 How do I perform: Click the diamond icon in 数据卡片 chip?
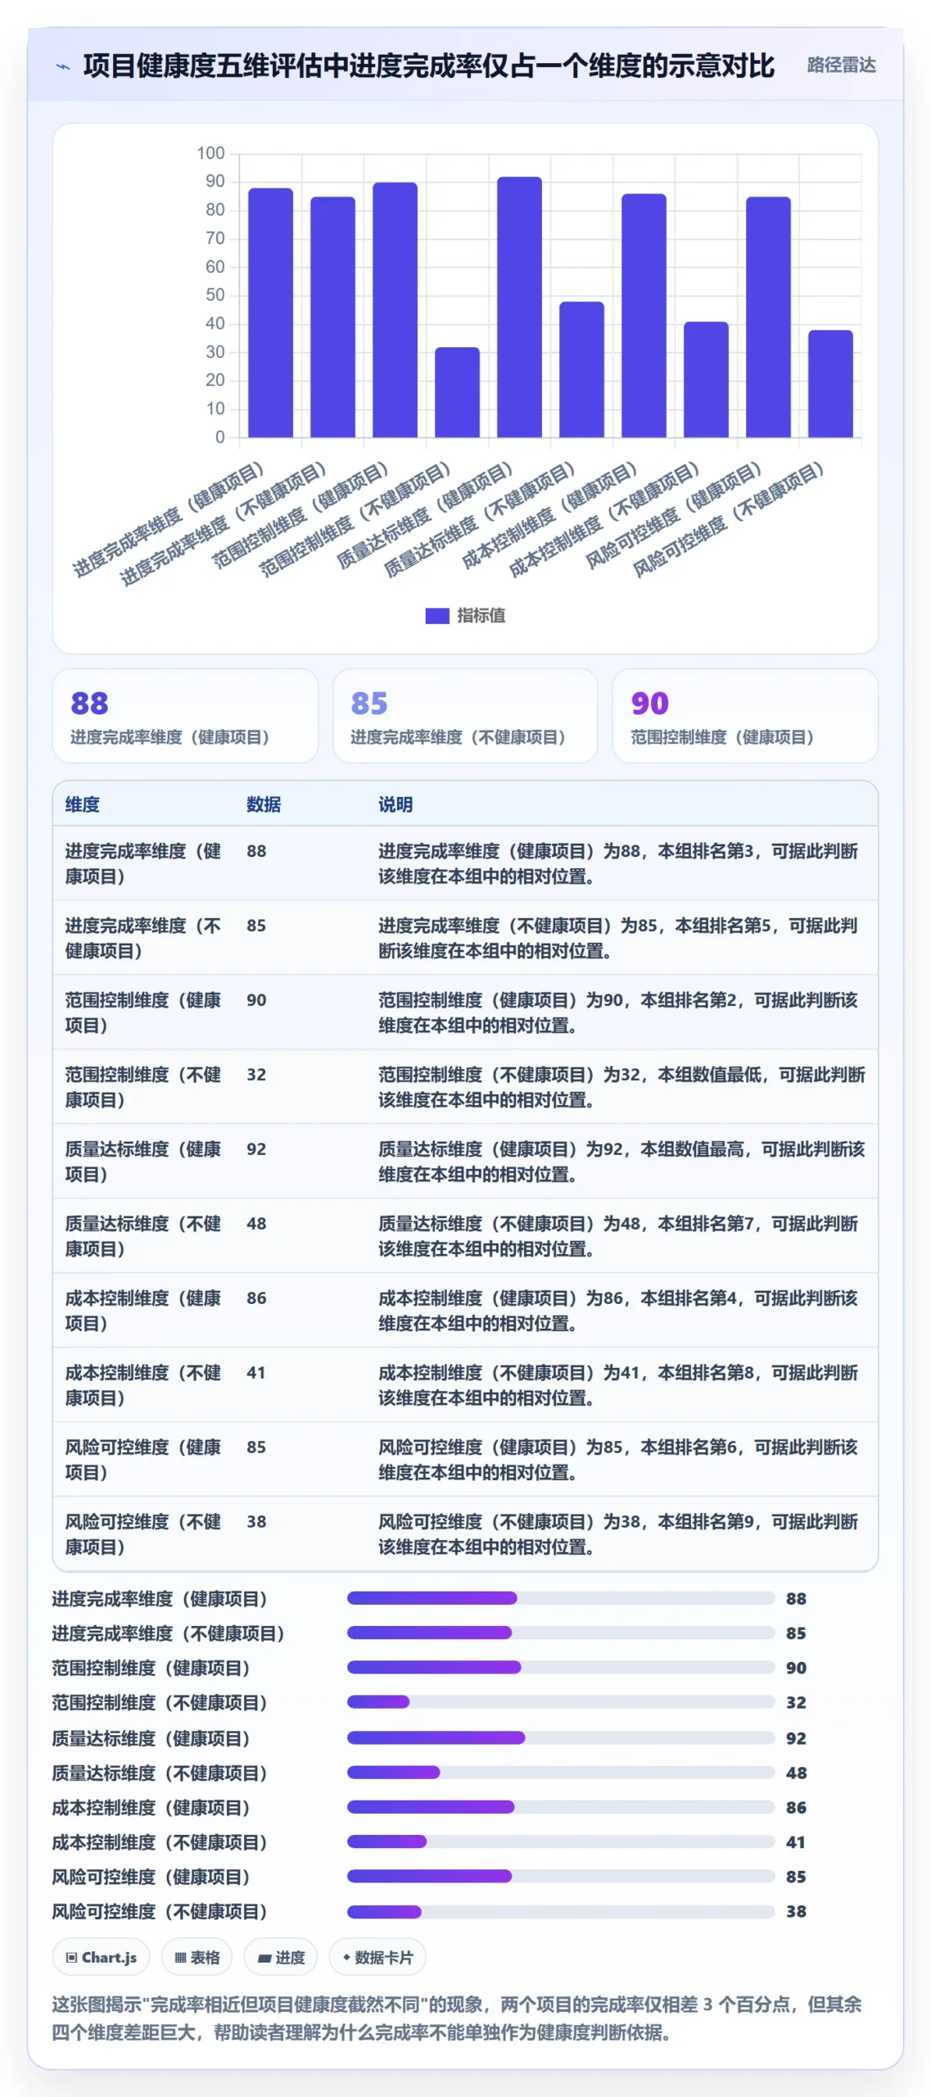(x=346, y=1958)
